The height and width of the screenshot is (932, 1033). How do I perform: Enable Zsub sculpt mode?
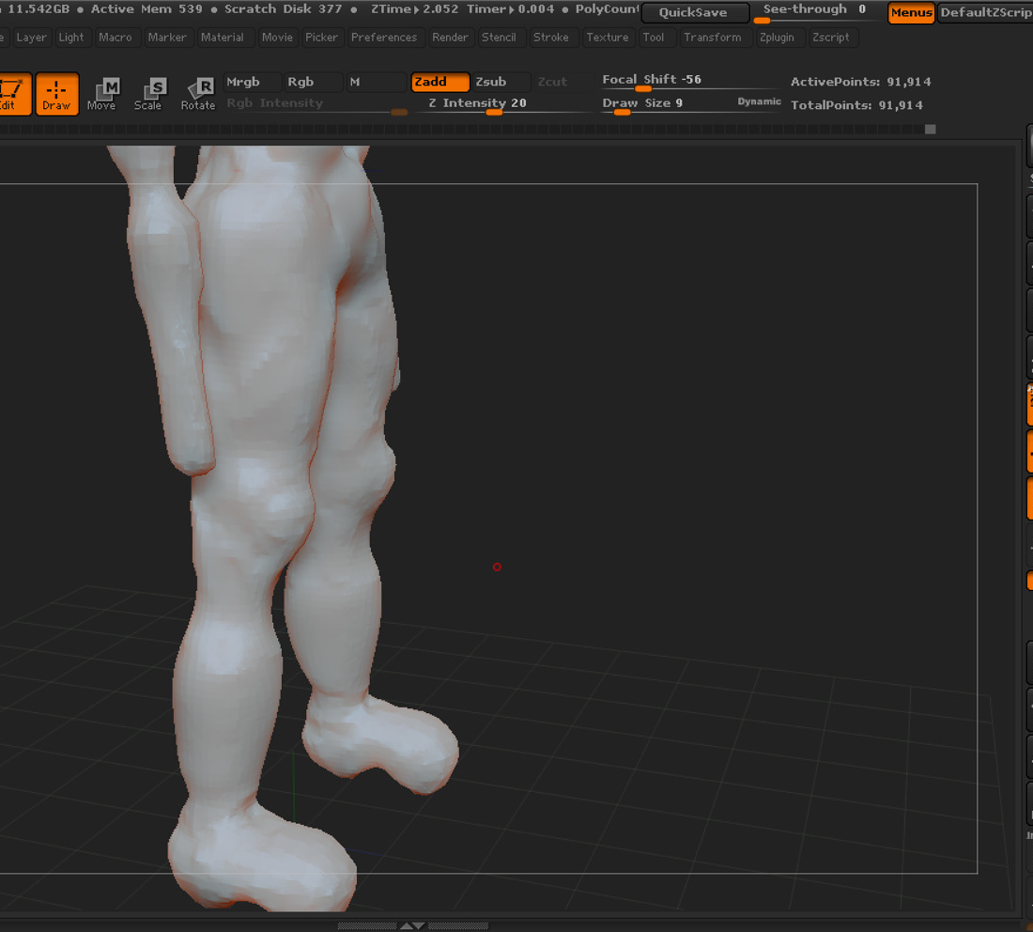click(x=501, y=82)
